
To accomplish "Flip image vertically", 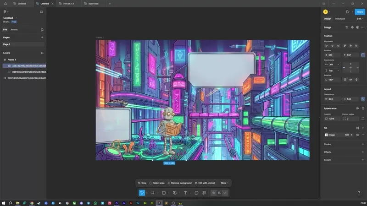I will point(356,80).
